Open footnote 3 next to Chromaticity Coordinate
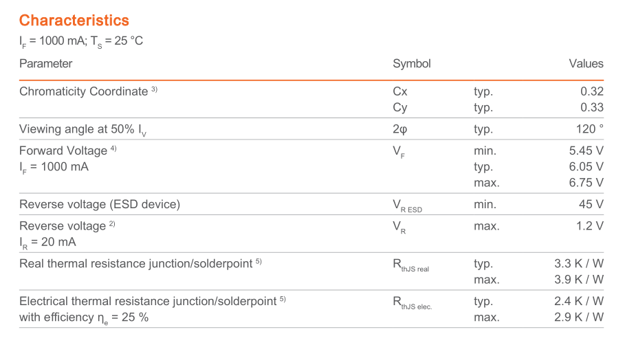The width and height of the screenshot is (625, 345). tap(155, 89)
